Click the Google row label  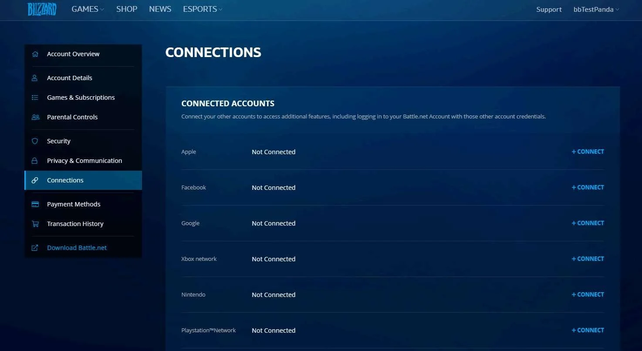(190, 223)
